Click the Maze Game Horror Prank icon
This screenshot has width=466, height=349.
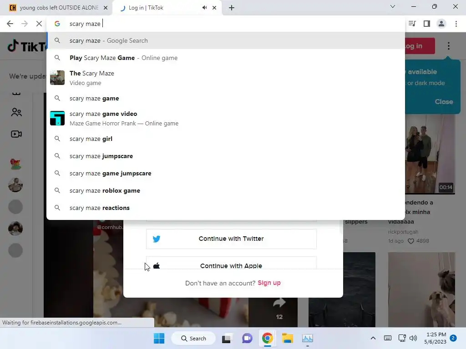coord(57,118)
